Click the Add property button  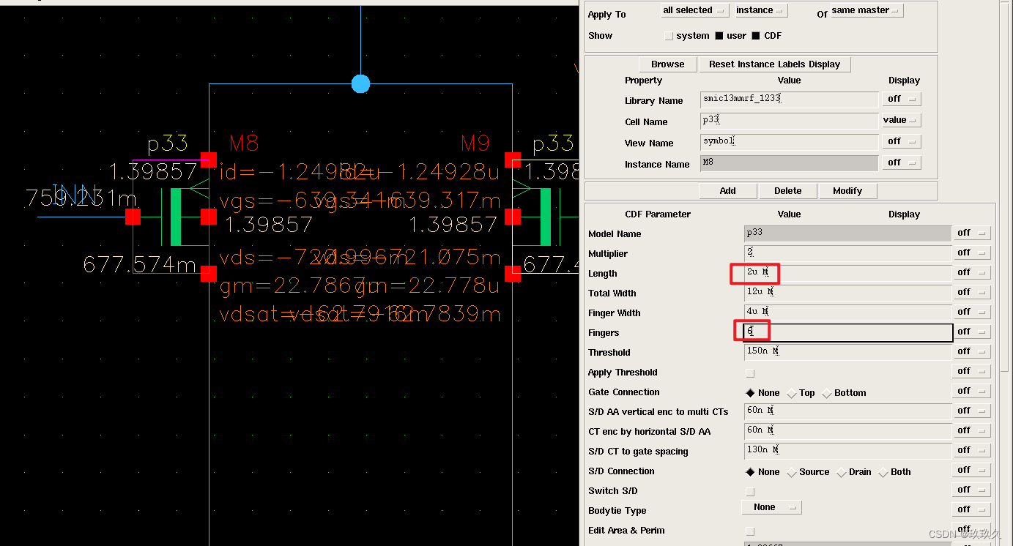coord(727,191)
